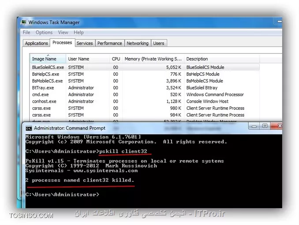Maximize the Command Prompt window
This screenshot has height=225, width=299.
click(265, 126)
